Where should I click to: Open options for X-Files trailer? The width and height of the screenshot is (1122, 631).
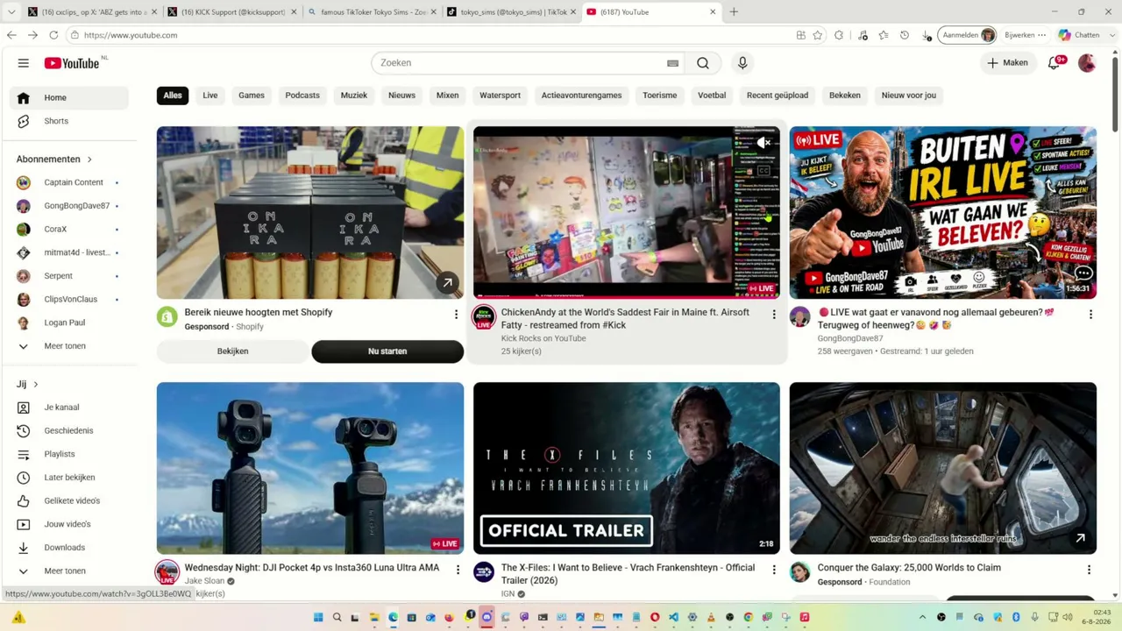[x=774, y=570]
